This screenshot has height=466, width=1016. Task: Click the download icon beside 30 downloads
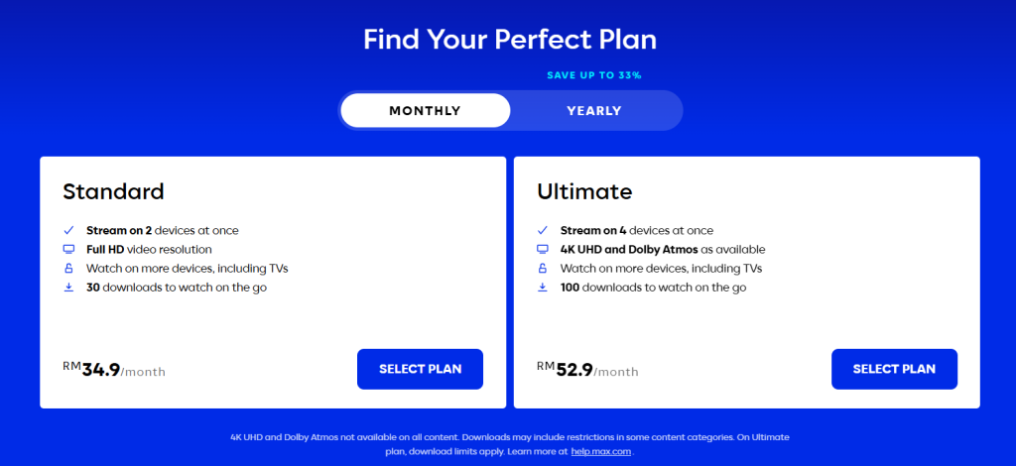coord(69,288)
